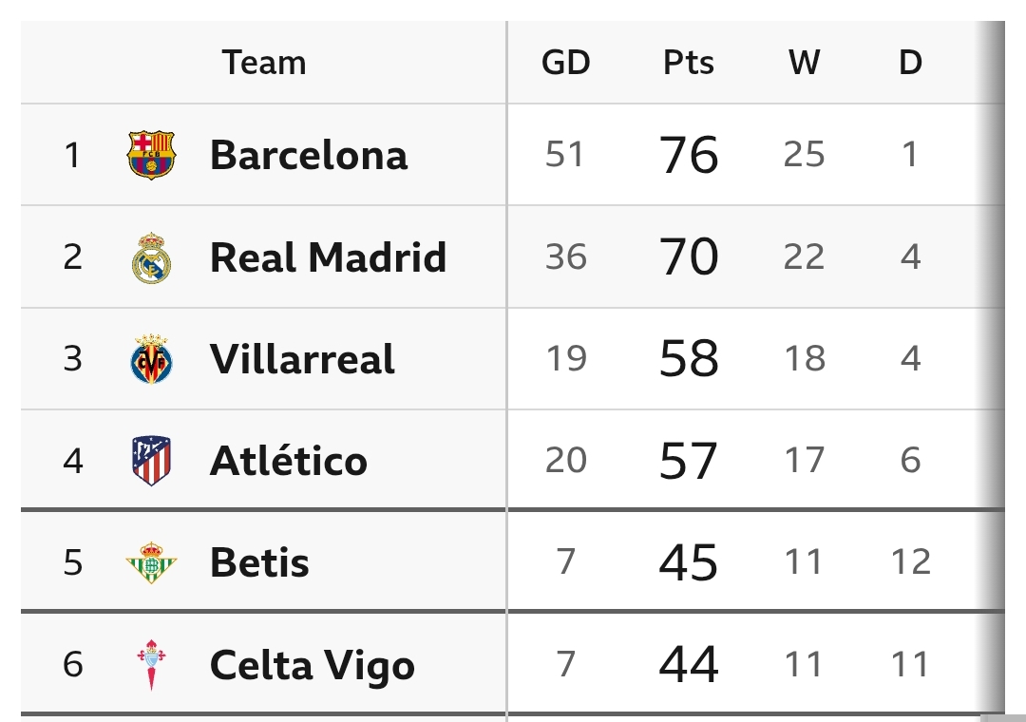The height and width of the screenshot is (722, 1026).
Task: Click the Real Madrid club crest
Action: click(x=152, y=257)
